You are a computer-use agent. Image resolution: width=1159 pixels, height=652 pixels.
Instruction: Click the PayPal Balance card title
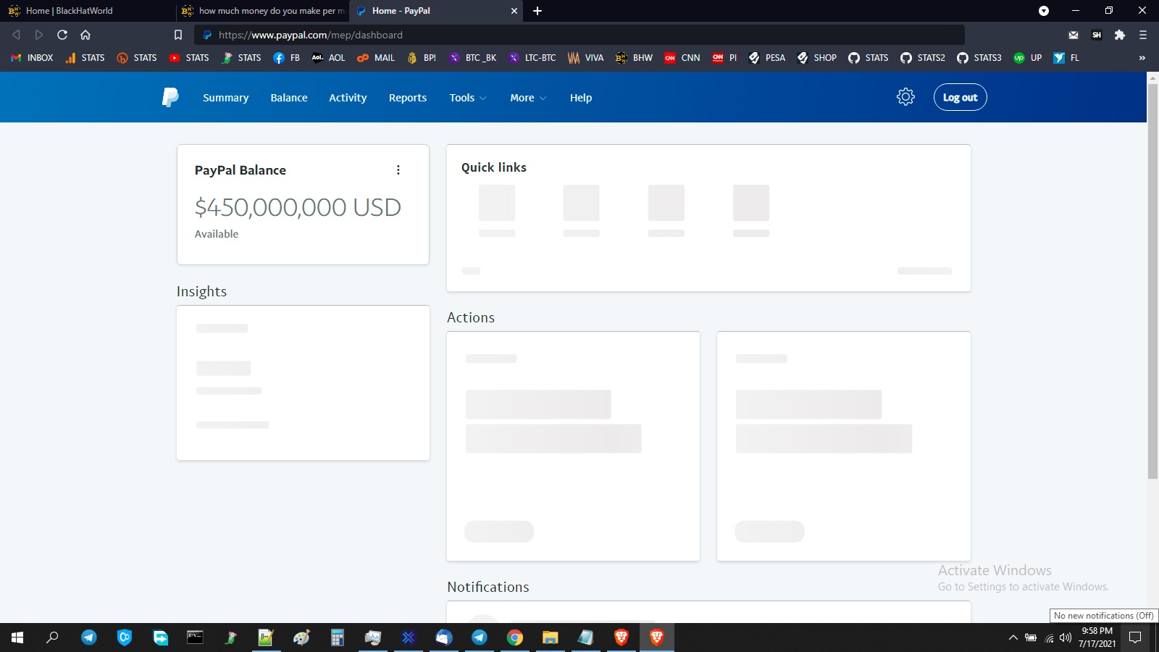click(x=240, y=170)
